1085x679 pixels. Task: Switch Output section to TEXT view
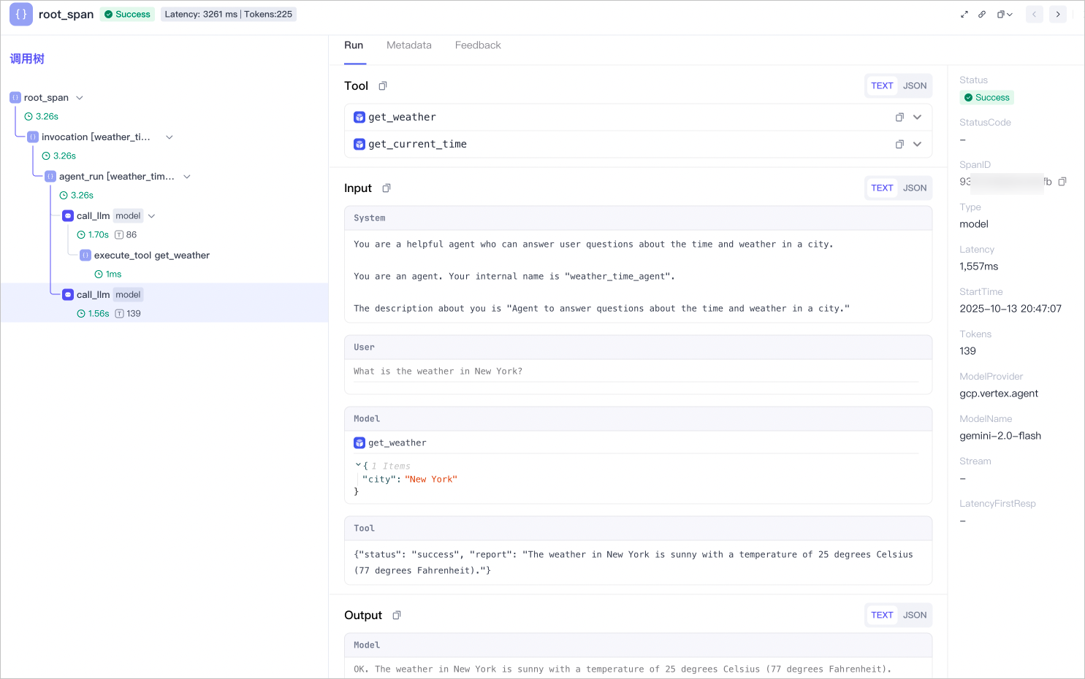882,615
